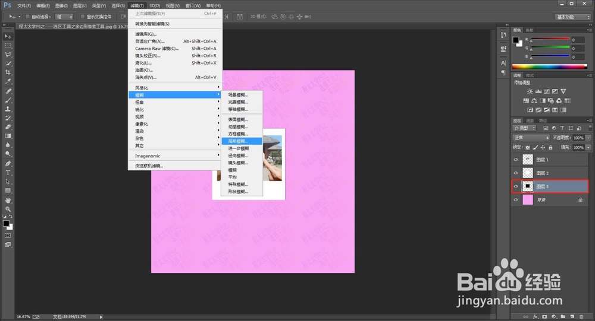Select the Clone Stamp tool
595x321 pixels.
coord(8,109)
